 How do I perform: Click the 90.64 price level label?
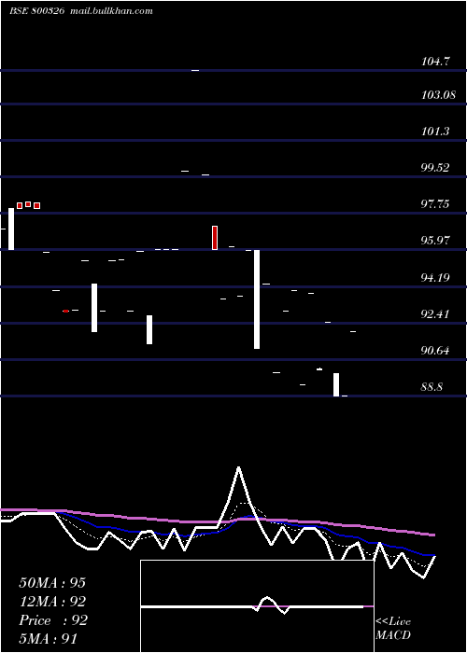coord(435,351)
